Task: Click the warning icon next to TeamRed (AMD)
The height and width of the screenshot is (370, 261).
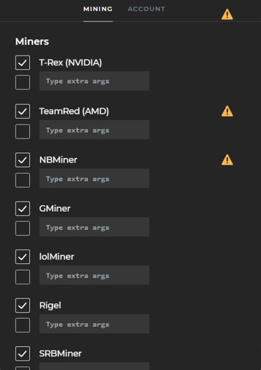Action: coord(227,111)
